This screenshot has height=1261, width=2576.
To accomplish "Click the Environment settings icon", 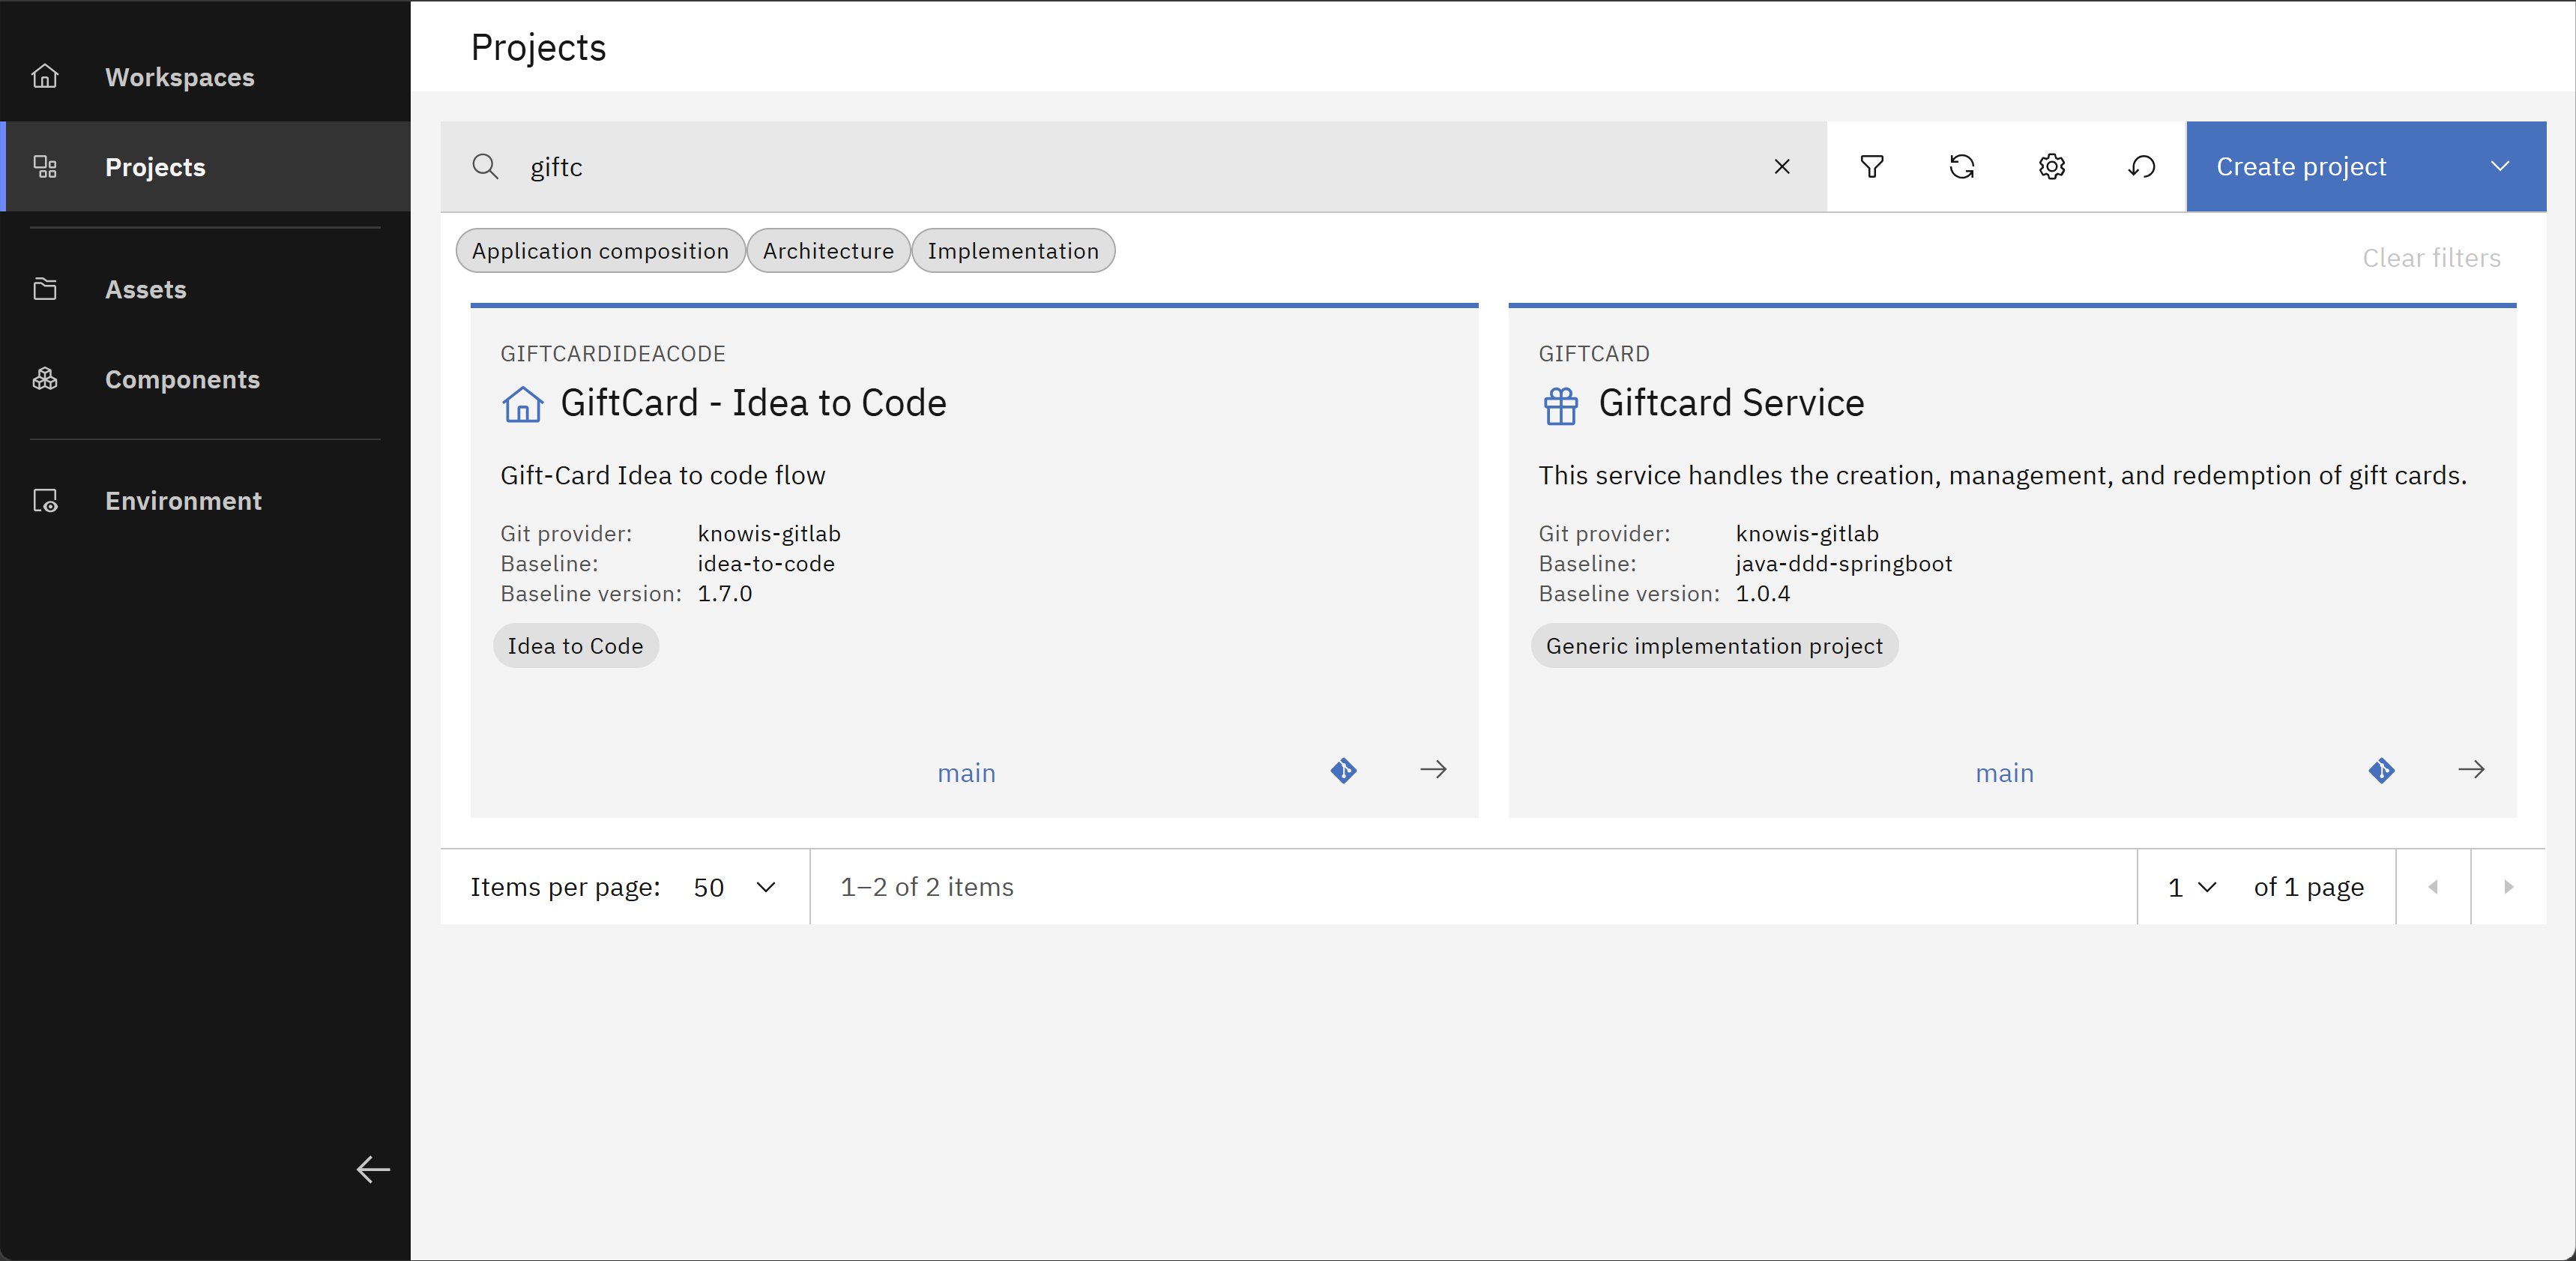I will [45, 500].
